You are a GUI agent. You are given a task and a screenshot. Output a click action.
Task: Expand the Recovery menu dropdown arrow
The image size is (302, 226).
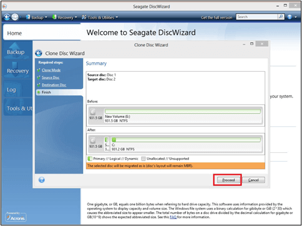75,17
